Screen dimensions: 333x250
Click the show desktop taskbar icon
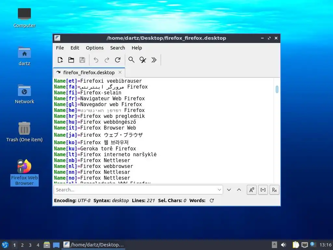tap(56, 245)
